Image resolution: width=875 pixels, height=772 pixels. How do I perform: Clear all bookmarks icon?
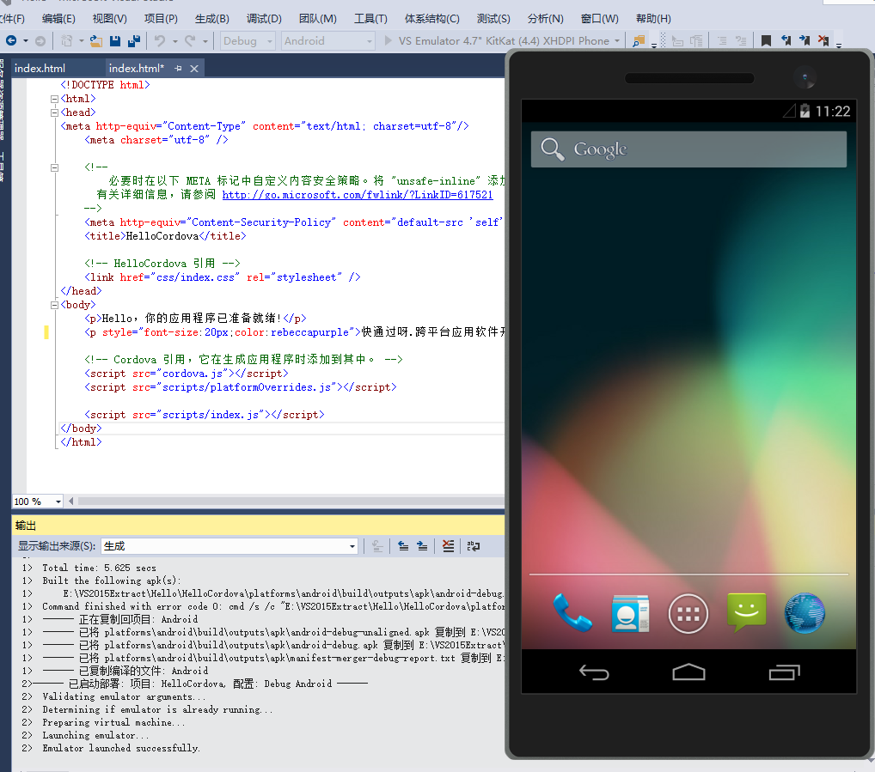pyautogui.click(x=823, y=40)
